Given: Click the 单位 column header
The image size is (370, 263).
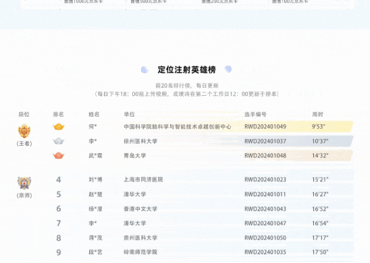Looking at the screenshot, I should pyautogui.click(x=130, y=114).
